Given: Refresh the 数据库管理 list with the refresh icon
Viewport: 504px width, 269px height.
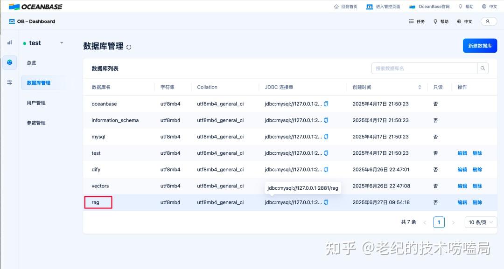Looking at the screenshot, I should 129,46.
